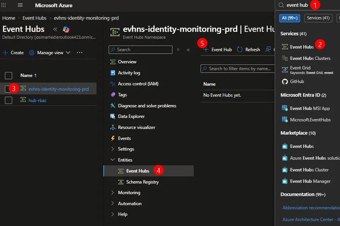Select the Services (41) filter tab

click(318, 18)
